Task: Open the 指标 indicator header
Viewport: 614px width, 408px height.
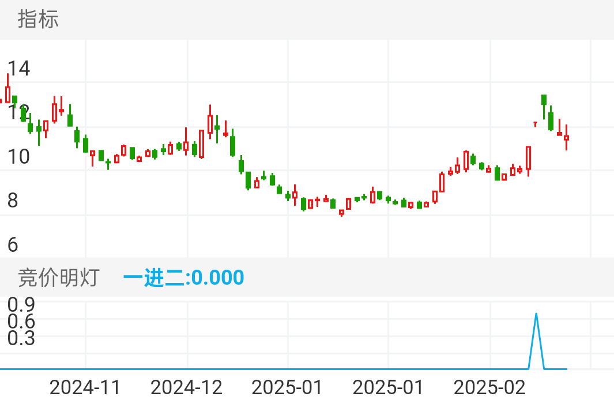Action: click(x=38, y=19)
